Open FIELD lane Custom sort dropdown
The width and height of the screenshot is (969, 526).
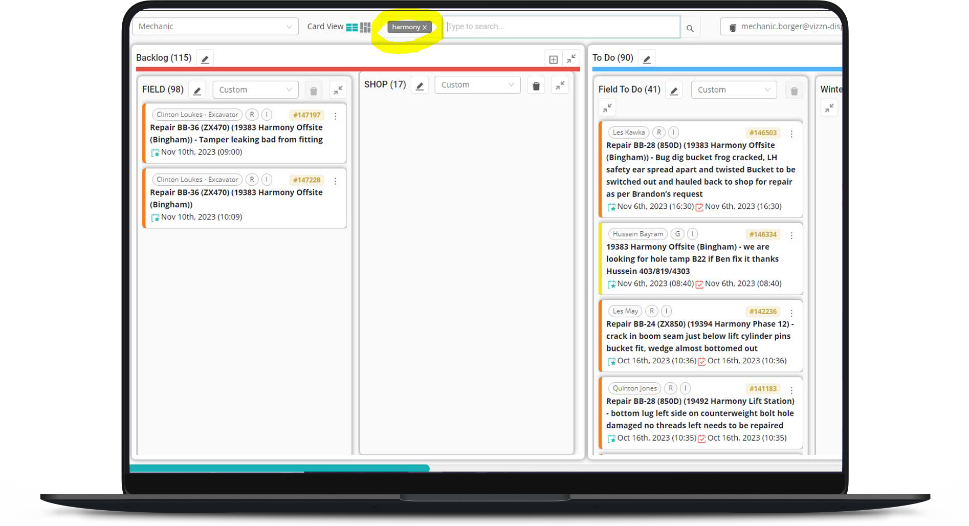pyautogui.click(x=255, y=90)
